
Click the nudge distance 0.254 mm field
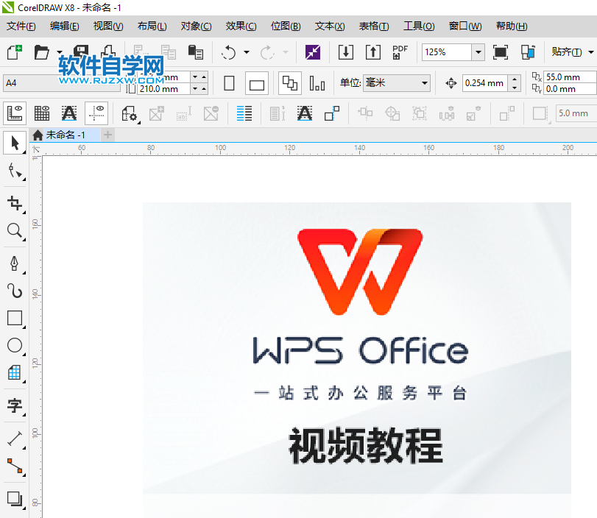click(x=484, y=83)
